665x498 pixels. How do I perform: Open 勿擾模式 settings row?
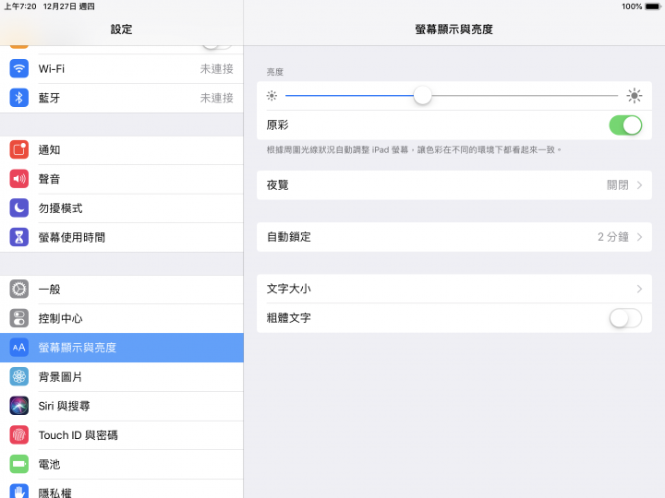point(122,207)
